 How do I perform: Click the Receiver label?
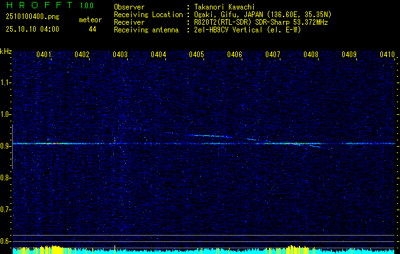click(129, 22)
